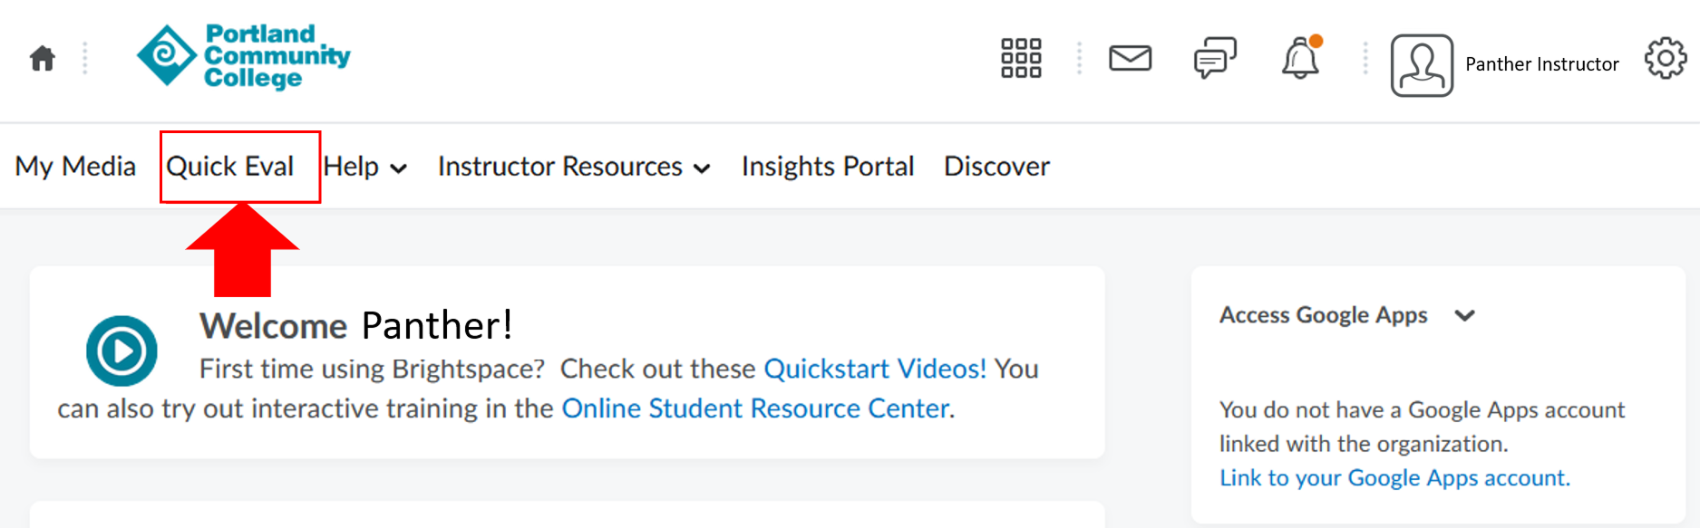Expand the Instructor Resources dropdown
Image resolution: width=1700 pixels, height=528 pixels.
tap(573, 167)
